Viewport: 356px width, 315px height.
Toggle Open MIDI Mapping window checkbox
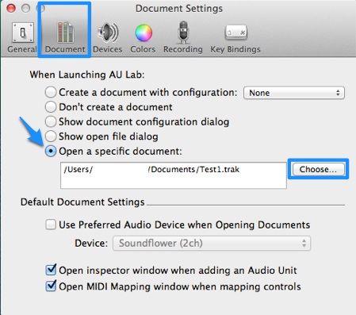[x=51, y=286]
